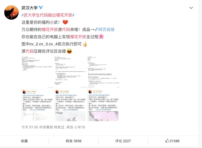Open hashtag #武大学生代码敲出樱花开放#

coord(48,15)
